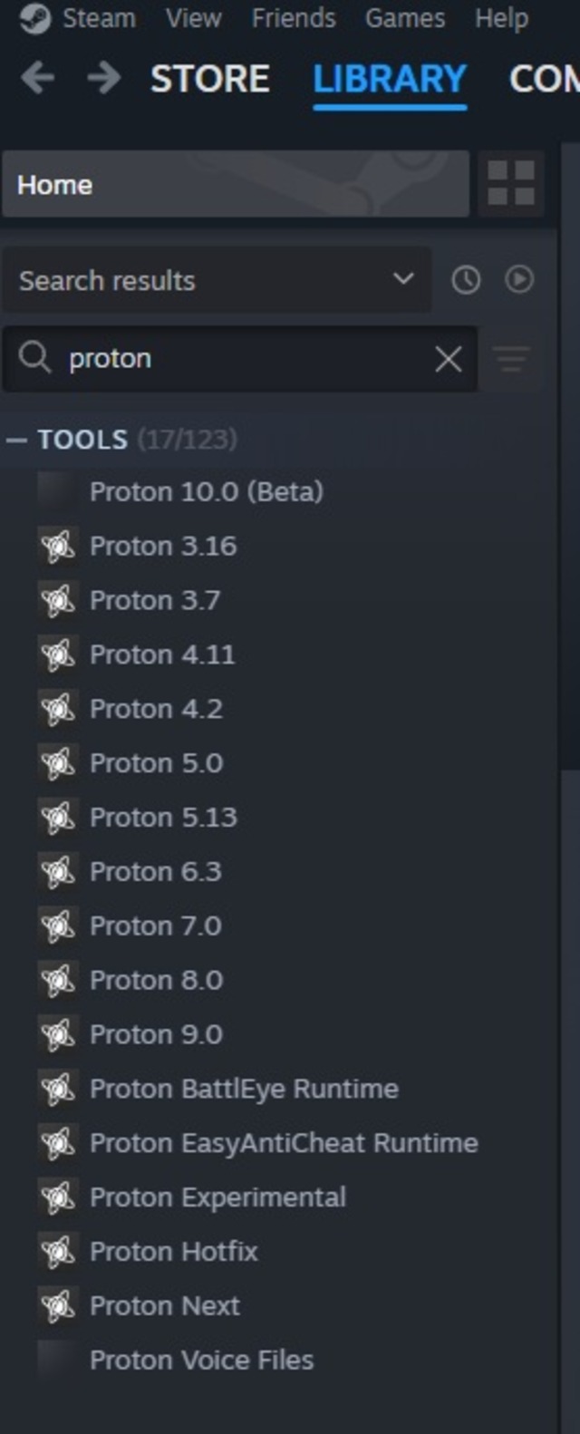Switch to the STORE tab

pyautogui.click(x=210, y=79)
